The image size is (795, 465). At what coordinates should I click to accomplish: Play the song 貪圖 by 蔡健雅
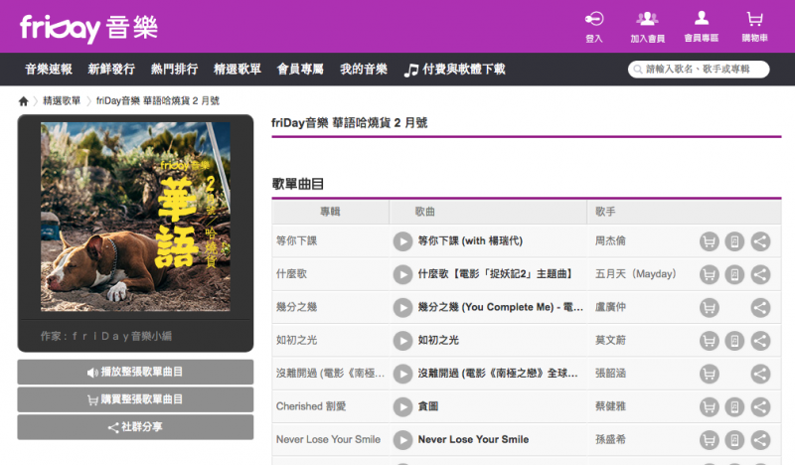tap(402, 406)
